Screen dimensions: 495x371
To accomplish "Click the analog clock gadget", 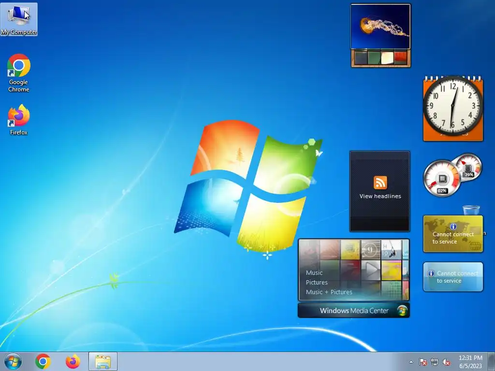I will [x=453, y=106].
